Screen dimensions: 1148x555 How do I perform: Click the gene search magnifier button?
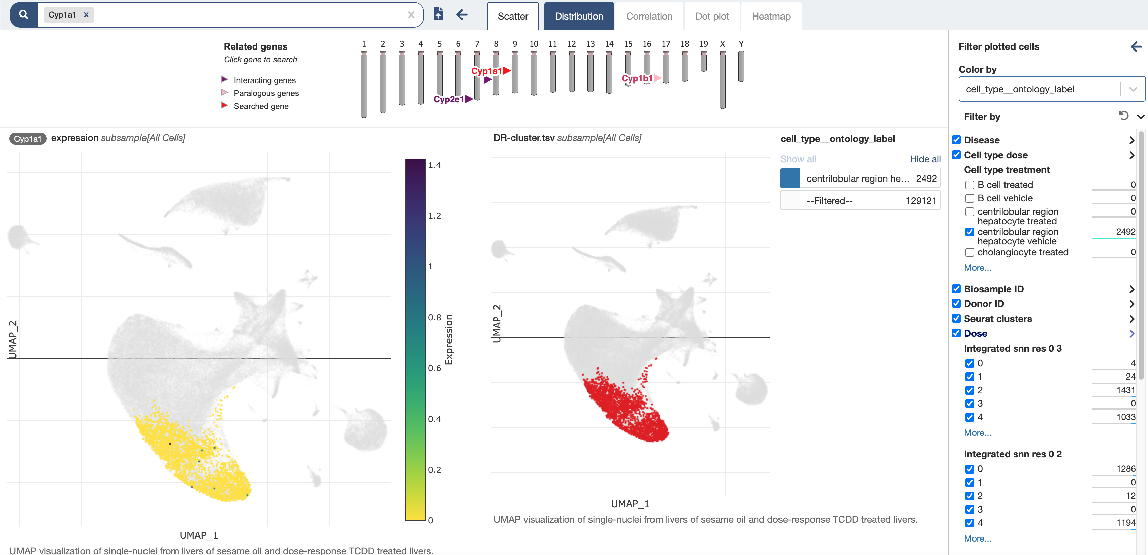[x=24, y=15]
